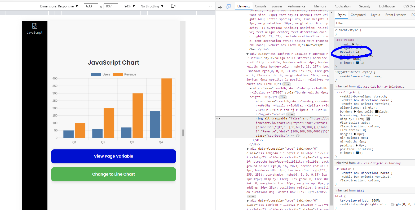Image resolution: width=415 pixels, height=210 pixels.
Task: Expand the second data-focusable div node near the bottom
Action: (x=248, y=201)
